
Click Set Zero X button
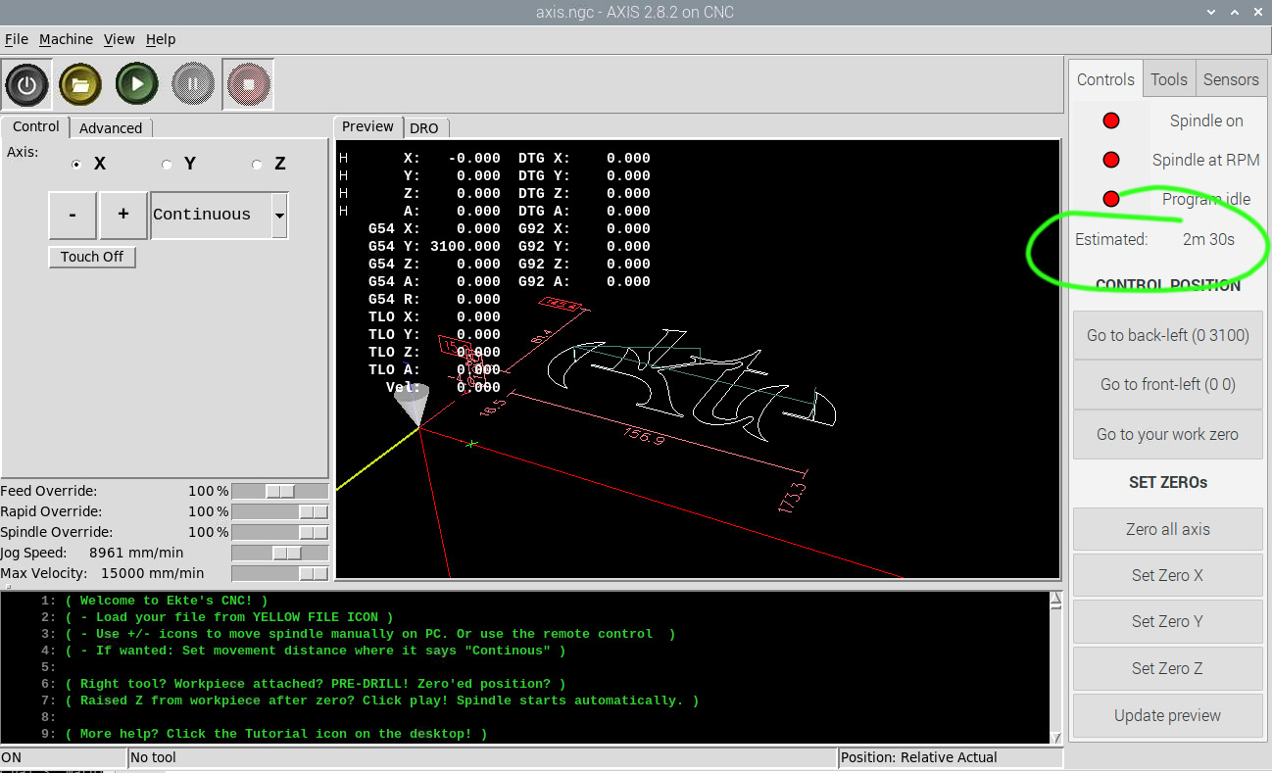tap(1167, 575)
